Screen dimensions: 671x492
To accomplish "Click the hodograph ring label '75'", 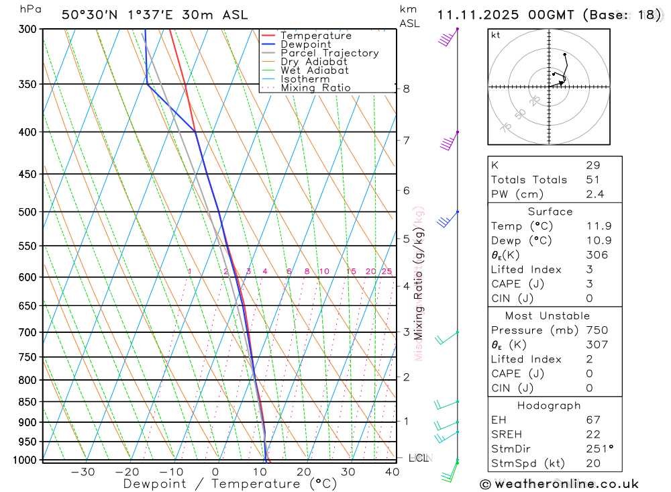I will [506, 127].
